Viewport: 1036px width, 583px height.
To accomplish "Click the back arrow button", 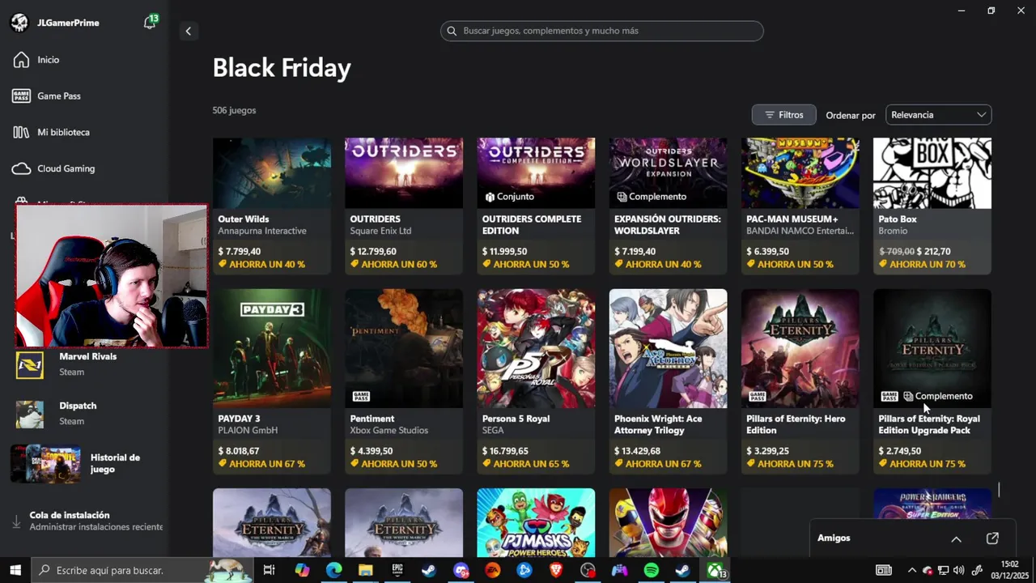I will point(188,31).
